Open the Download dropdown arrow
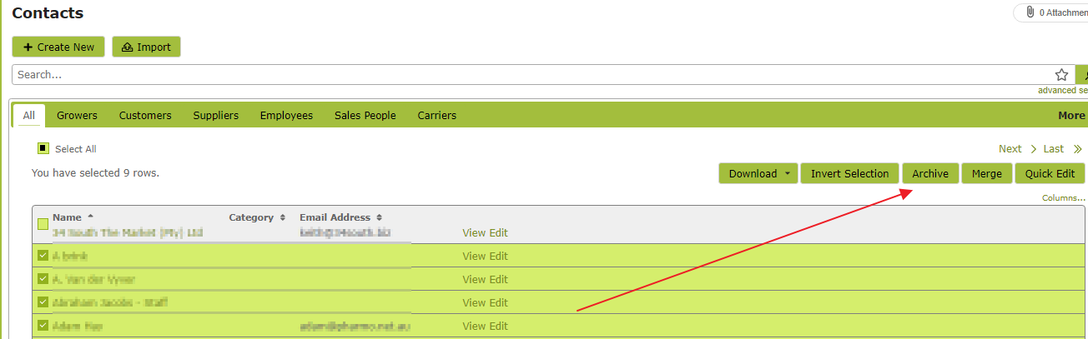This screenshot has height=339, width=1088. click(787, 174)
